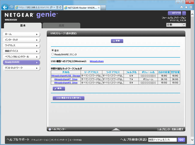Open the browser tools gear icon
The height and width of the screenshot is (145, 195).
(x=191, y=7)
